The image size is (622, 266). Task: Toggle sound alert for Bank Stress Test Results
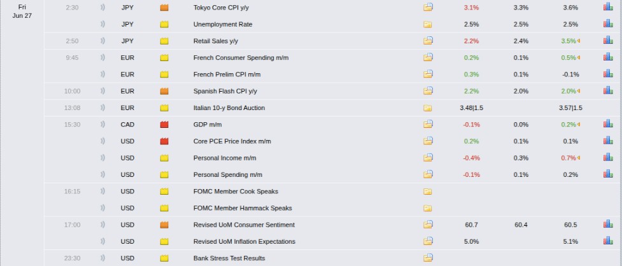102,258
